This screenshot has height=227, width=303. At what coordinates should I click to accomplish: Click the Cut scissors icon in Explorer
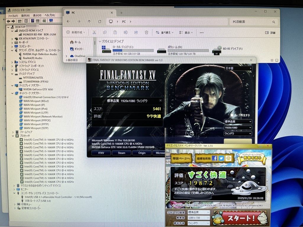94,33
